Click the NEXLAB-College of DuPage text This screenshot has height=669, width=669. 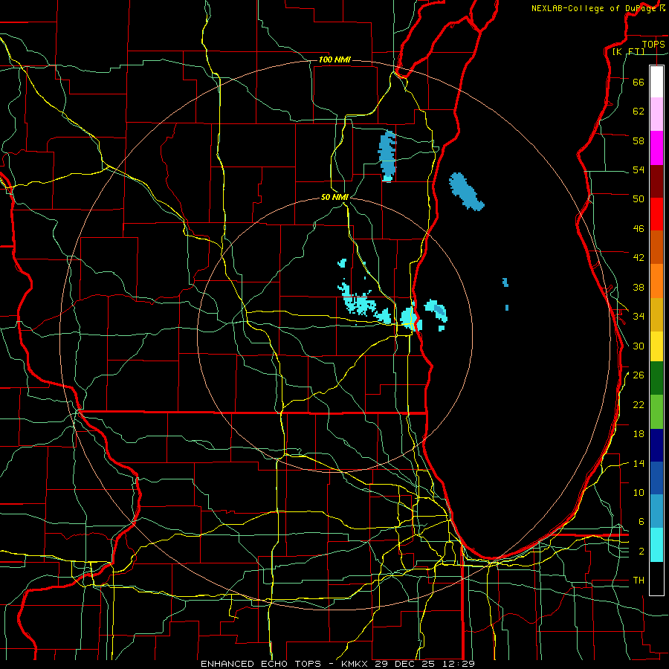[594, 8]
